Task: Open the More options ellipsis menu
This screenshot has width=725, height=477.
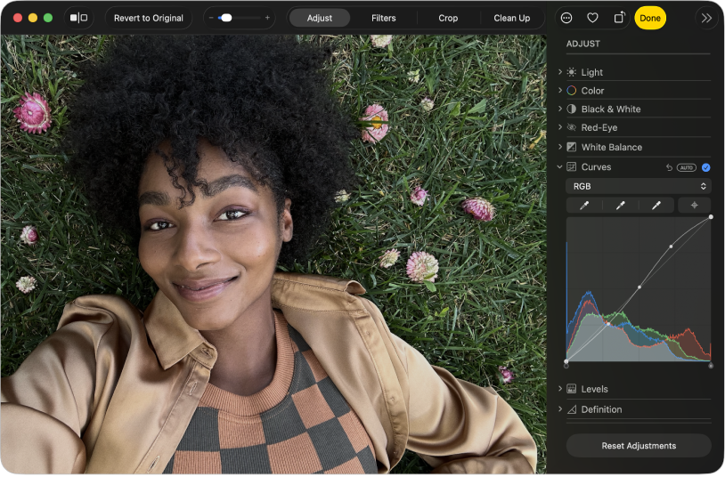Action: click(566, 18)
